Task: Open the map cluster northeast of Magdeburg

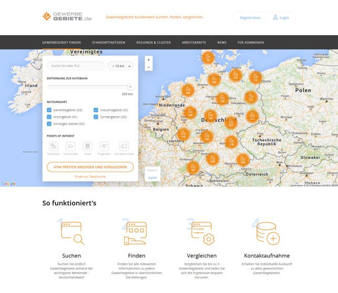Action: click(x=251, y=97)
